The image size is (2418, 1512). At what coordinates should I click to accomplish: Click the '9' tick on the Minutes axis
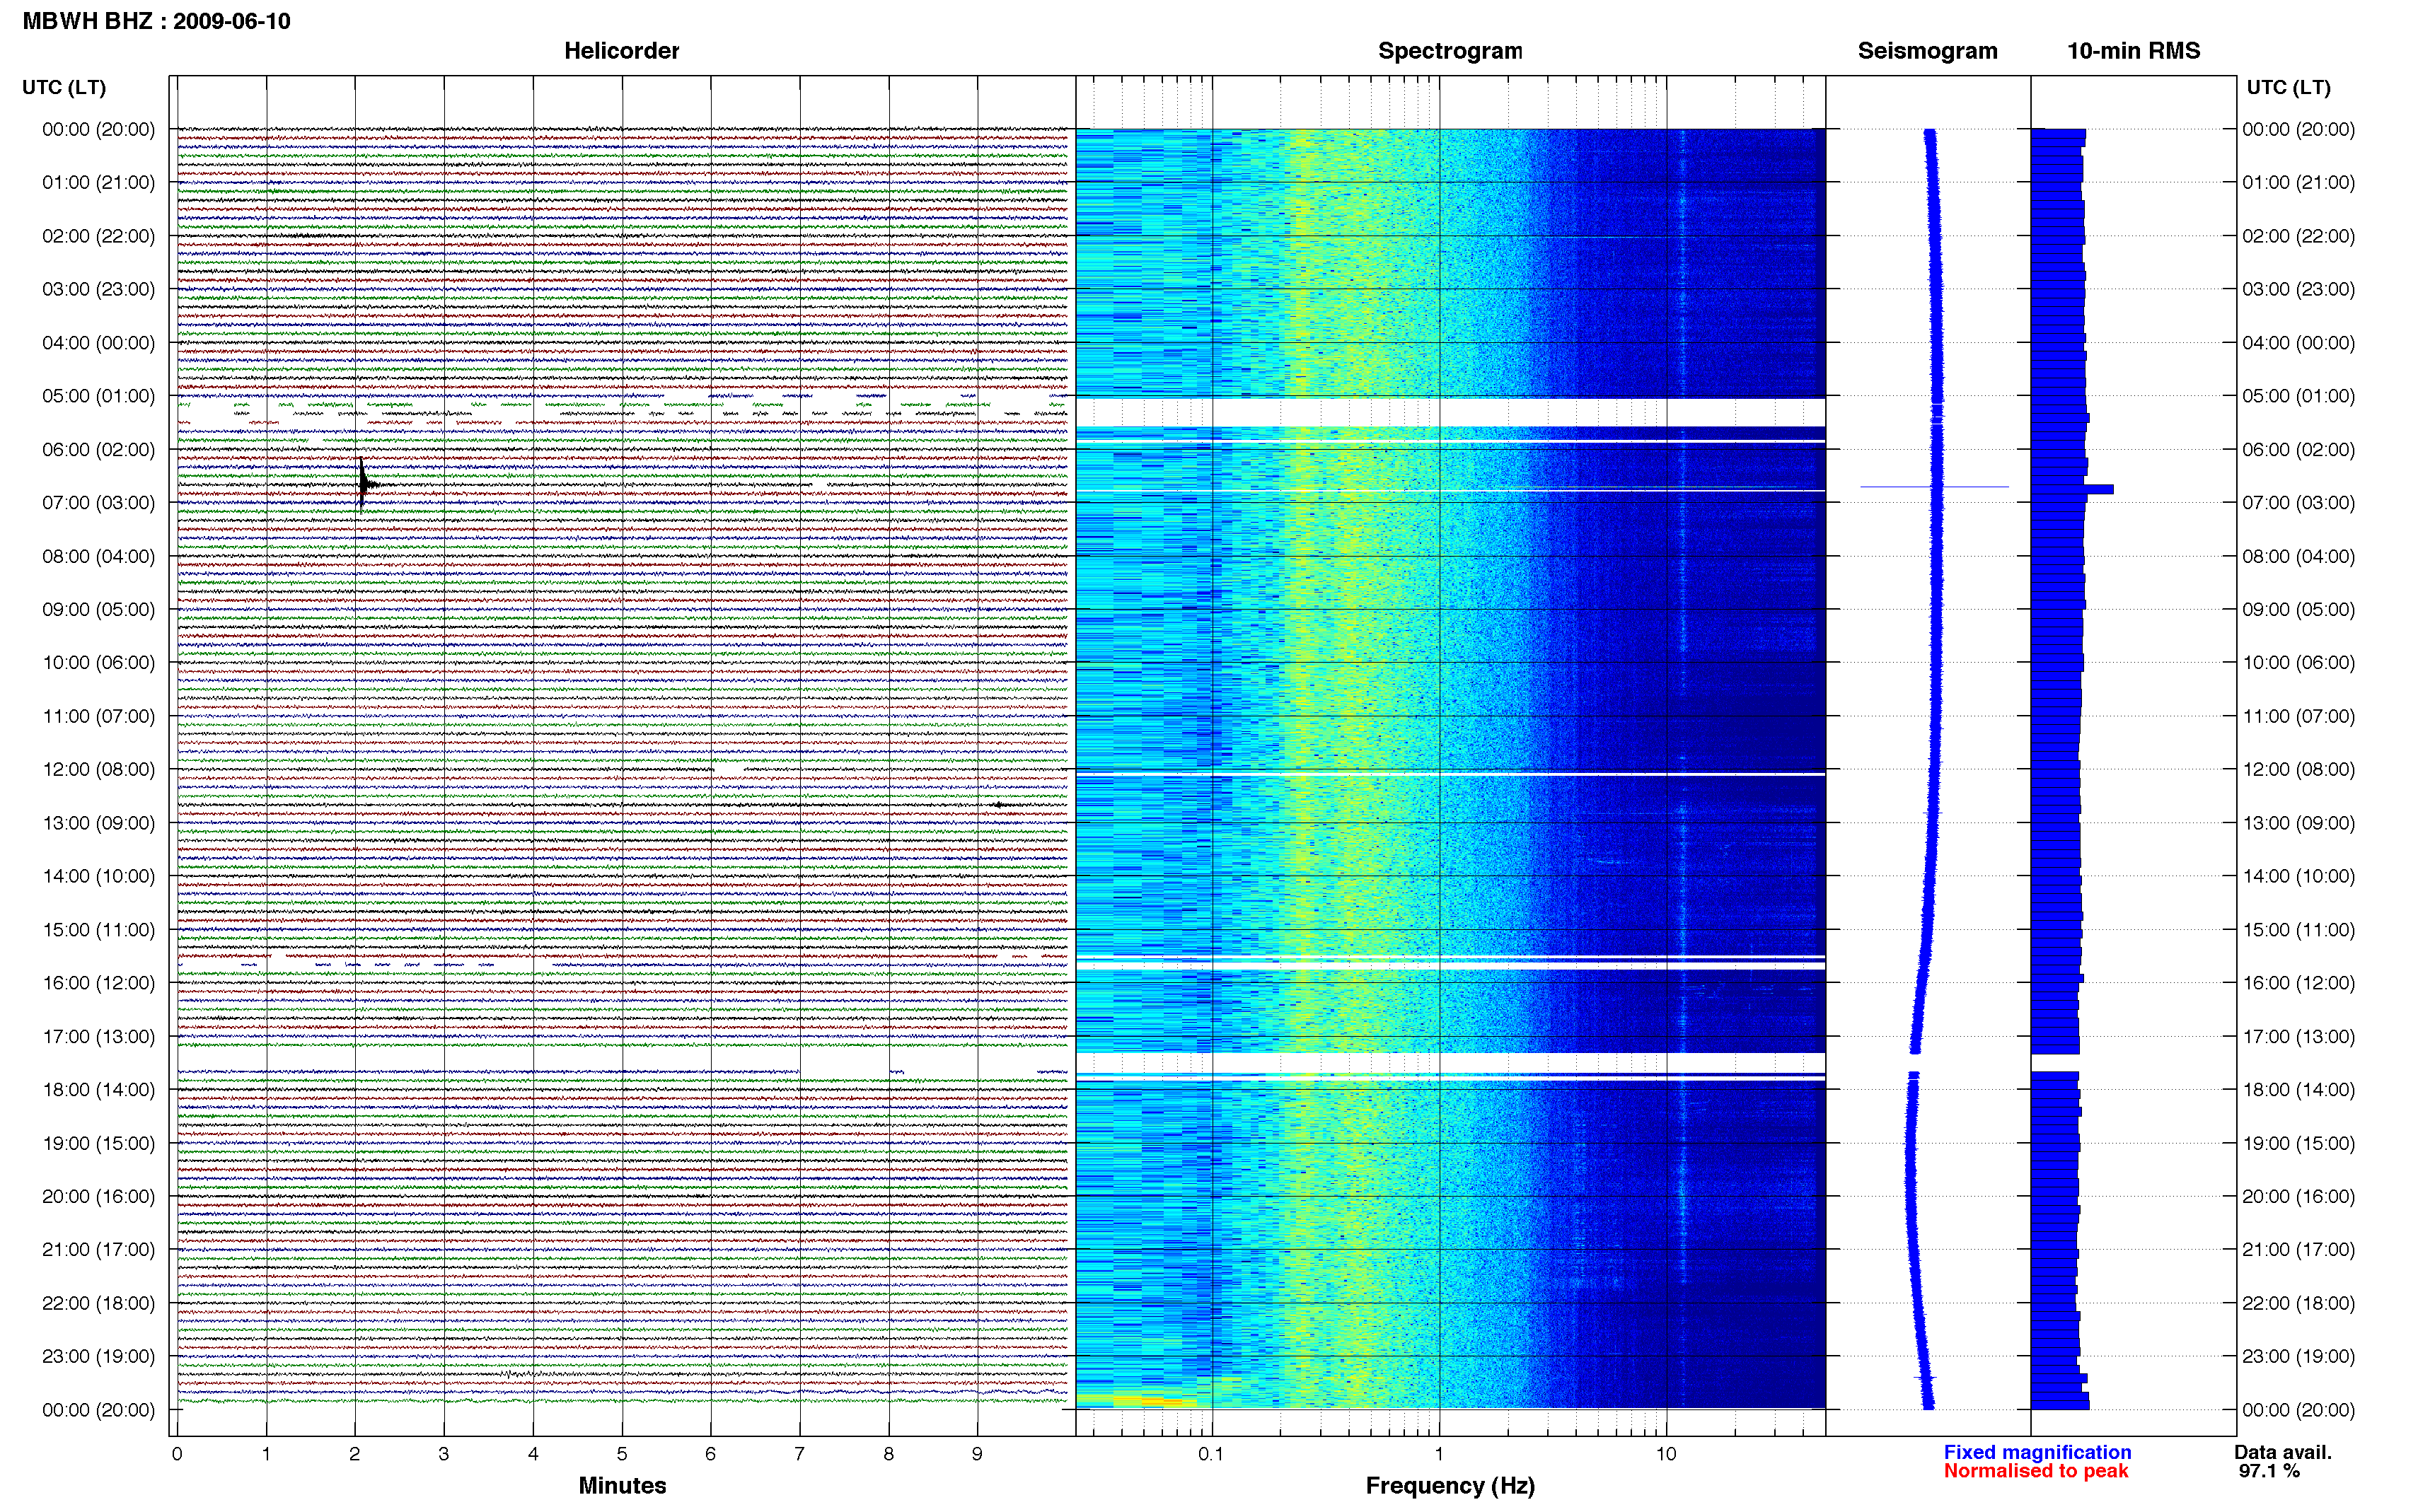click(977, 1455)
